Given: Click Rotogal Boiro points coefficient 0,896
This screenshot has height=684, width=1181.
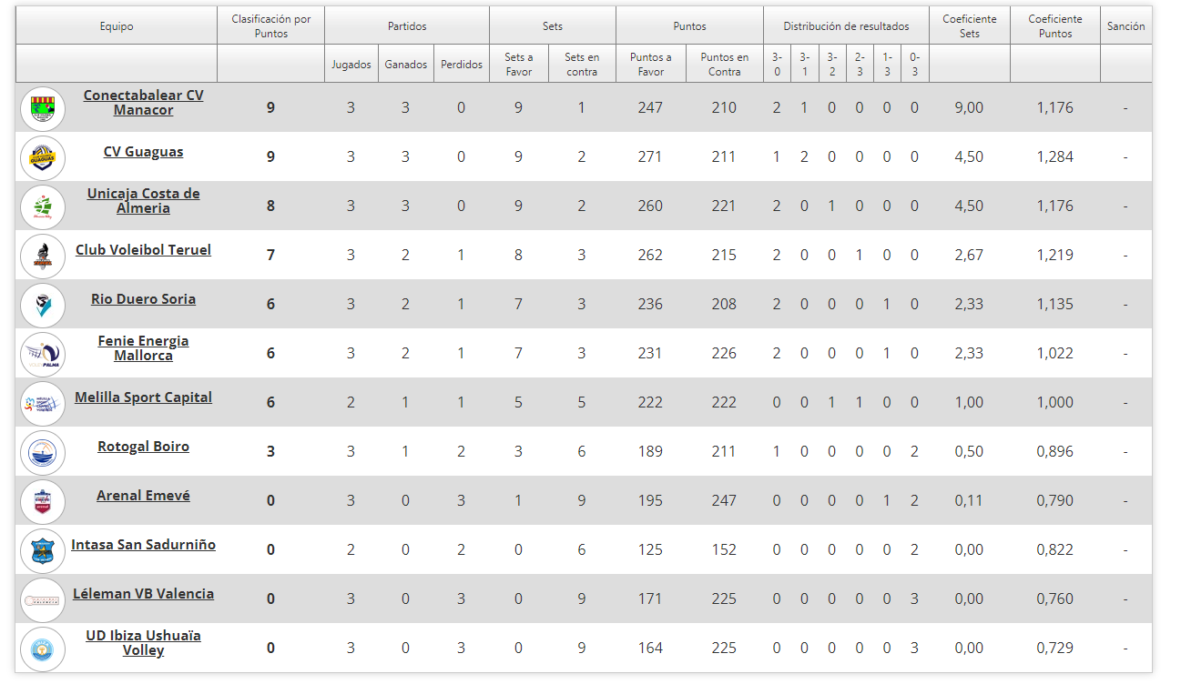Looking at the screenshot, I should [1055, 452].
